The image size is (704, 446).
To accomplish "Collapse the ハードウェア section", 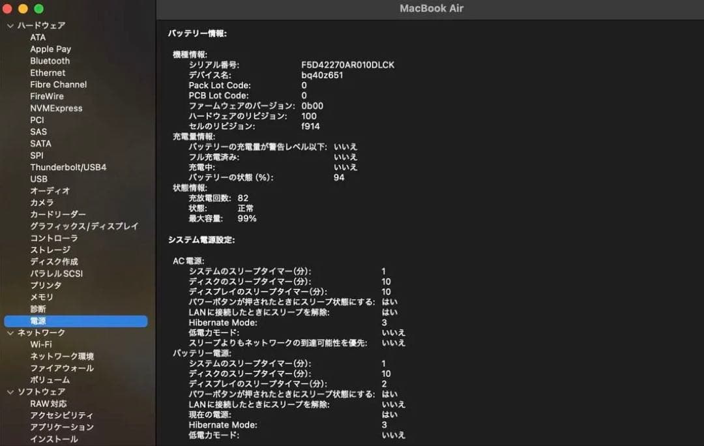I will pyautogui.click(x=10, y=25).
